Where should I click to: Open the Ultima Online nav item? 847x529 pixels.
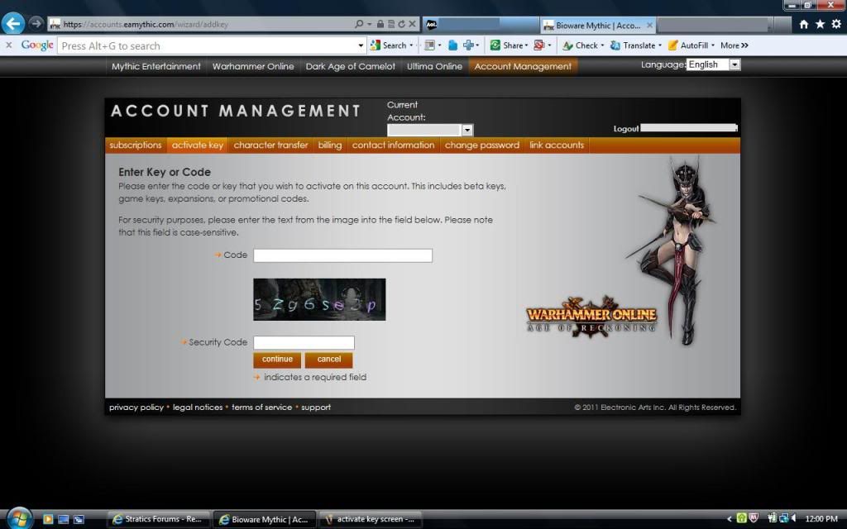pos(434,66)
